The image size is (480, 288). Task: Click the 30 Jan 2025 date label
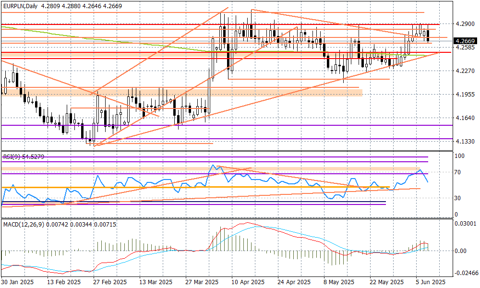pyautogui.click(x=17, y=282)
